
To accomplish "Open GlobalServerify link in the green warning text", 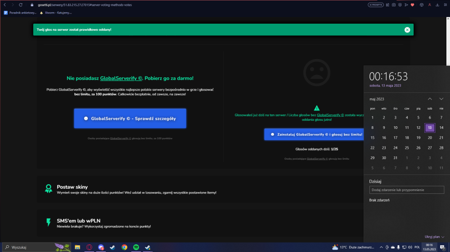I will point(330,115).
